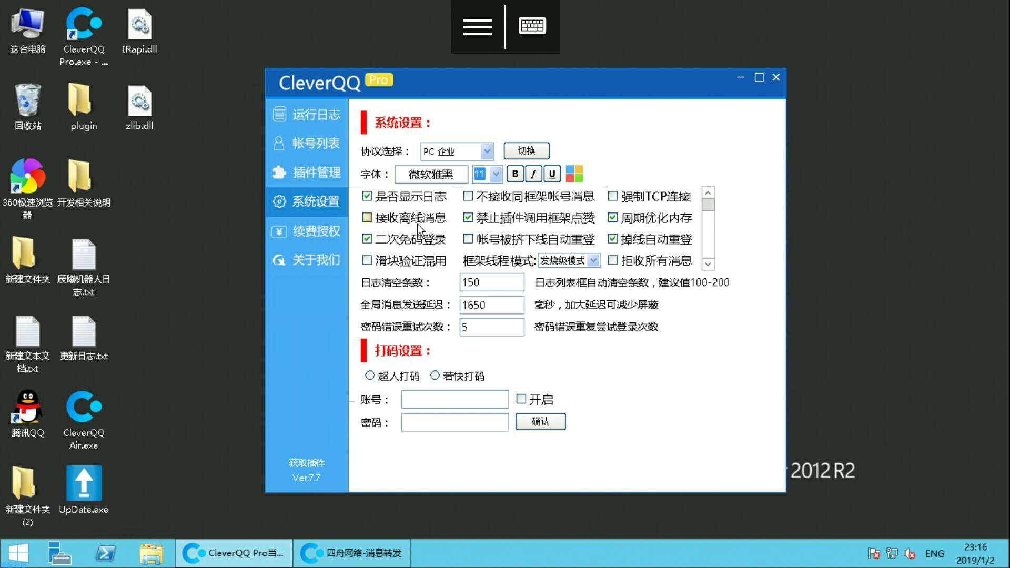Select the 新建文本文档.txt file icon
Image resolution: width=1010 pixels, height=568 pixels.
coord(28,344)
